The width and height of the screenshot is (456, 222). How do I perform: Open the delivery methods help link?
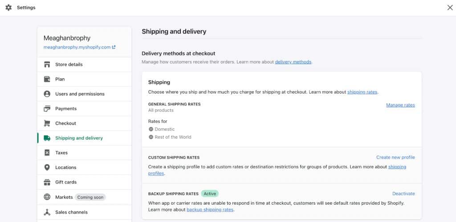tap(293, 62)
